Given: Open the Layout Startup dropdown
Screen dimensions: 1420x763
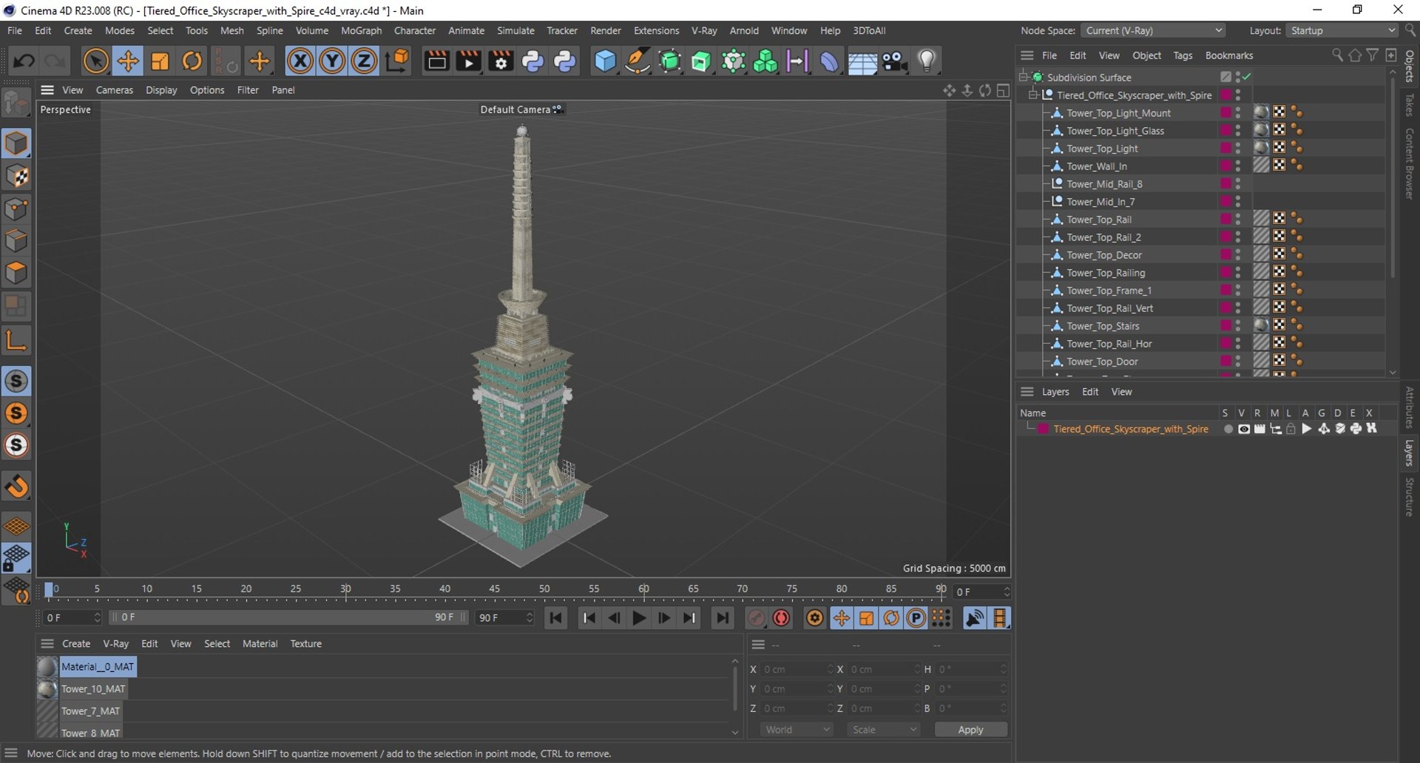Looking at the screenshot, I should (x=1342, y=30).
